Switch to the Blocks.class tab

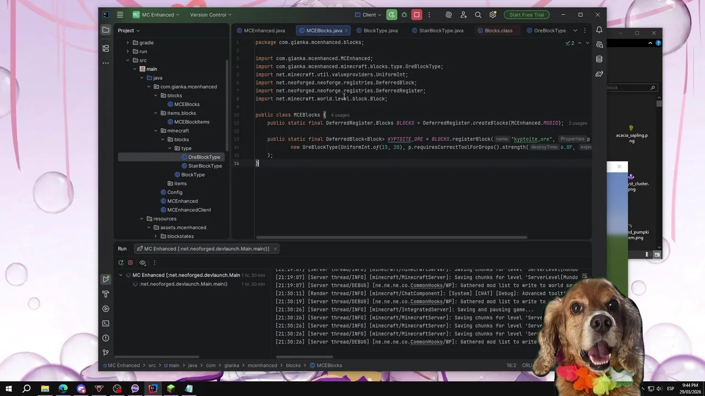click(495, 30)
